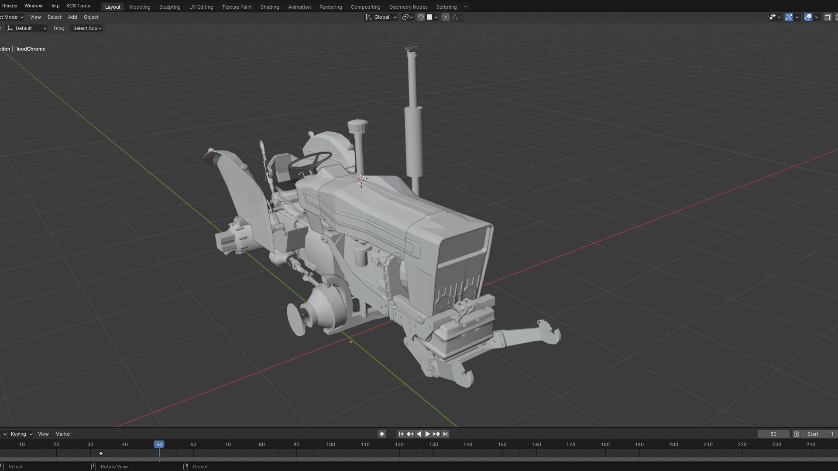Open the Add menu
This screenshot has width=838, height=471.
pos(72,17)
